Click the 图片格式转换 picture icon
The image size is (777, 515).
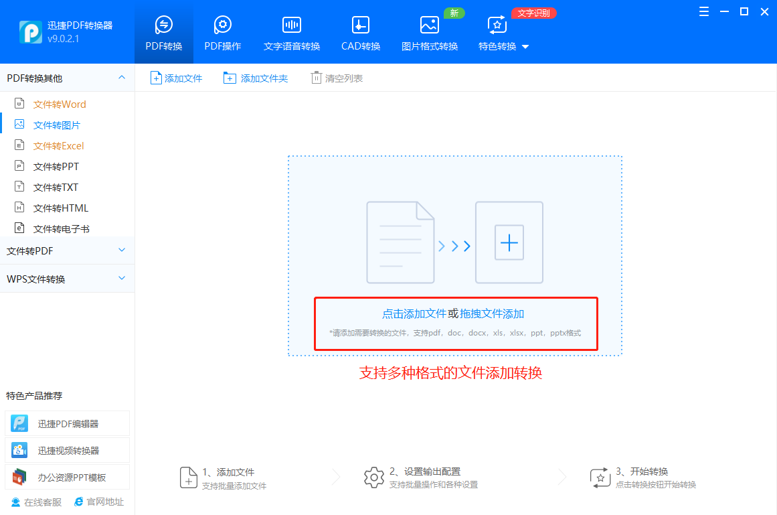[429, 24]
